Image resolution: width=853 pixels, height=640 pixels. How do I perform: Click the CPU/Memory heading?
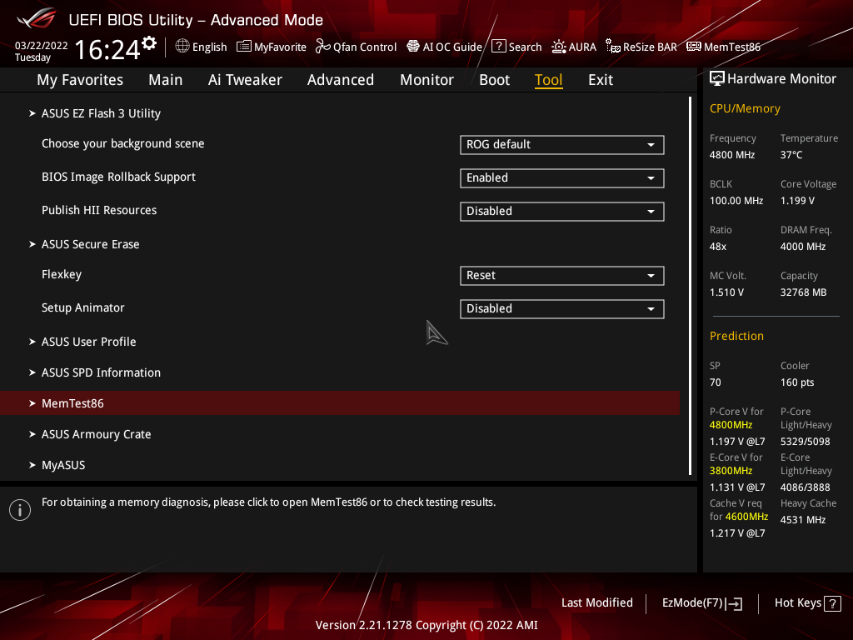coord(745,108)
